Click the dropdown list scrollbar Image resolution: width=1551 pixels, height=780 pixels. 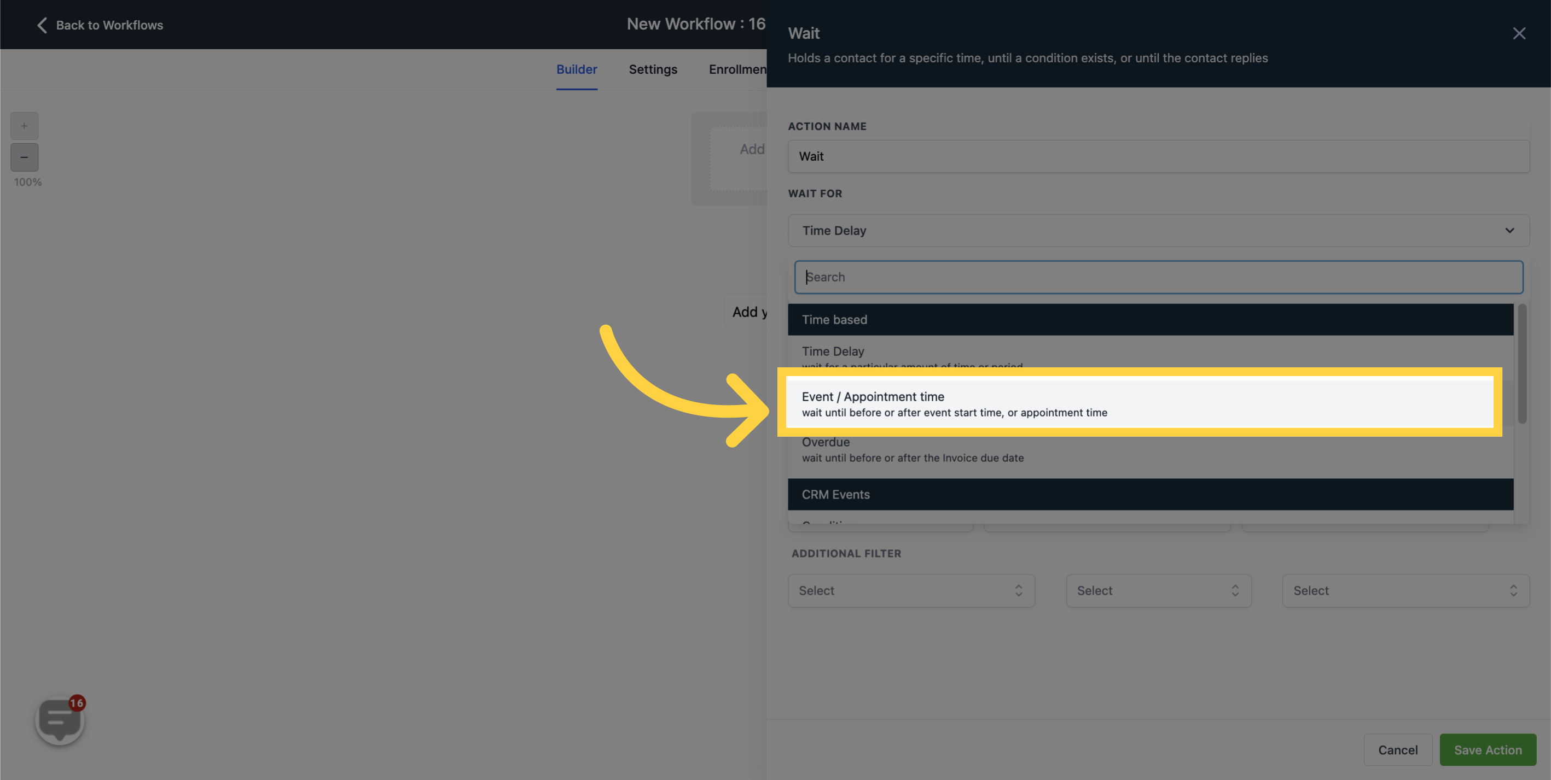pyautogui.click(x=1521, y=364)
